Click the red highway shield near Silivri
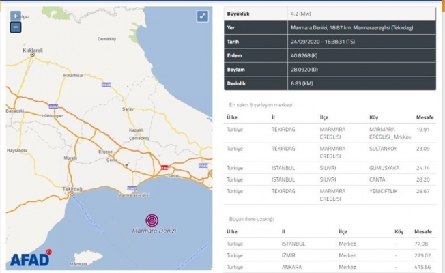Image resolution: width=445 pixels, height=273 pixels. 163,167
